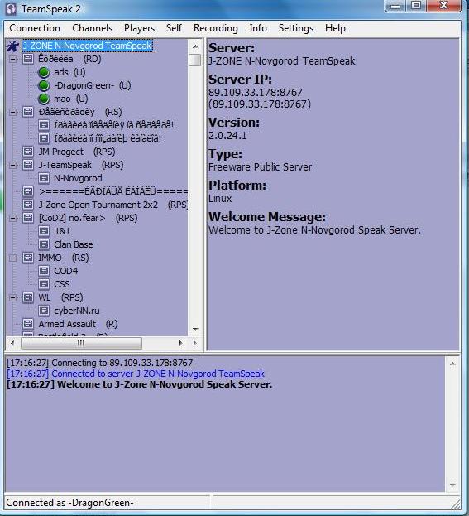The image size is (469, 516).
Task: Click channel tree horizontal scrollbar left arrow
Action: pos(12,343)
